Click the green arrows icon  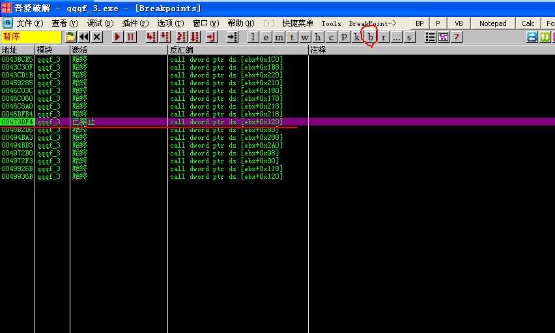point(545,37)
